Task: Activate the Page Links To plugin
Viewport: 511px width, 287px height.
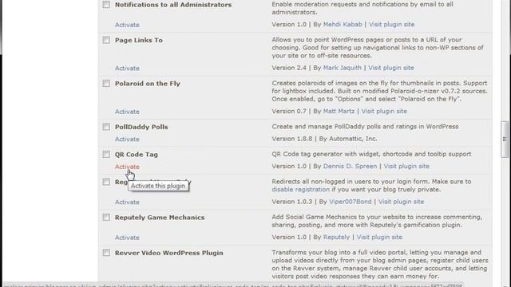Action: [x=127, y=68]
